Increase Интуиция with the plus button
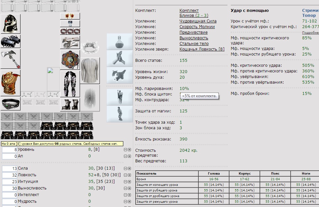Screen dimensions: 319x207 click(x=129, y=182)
